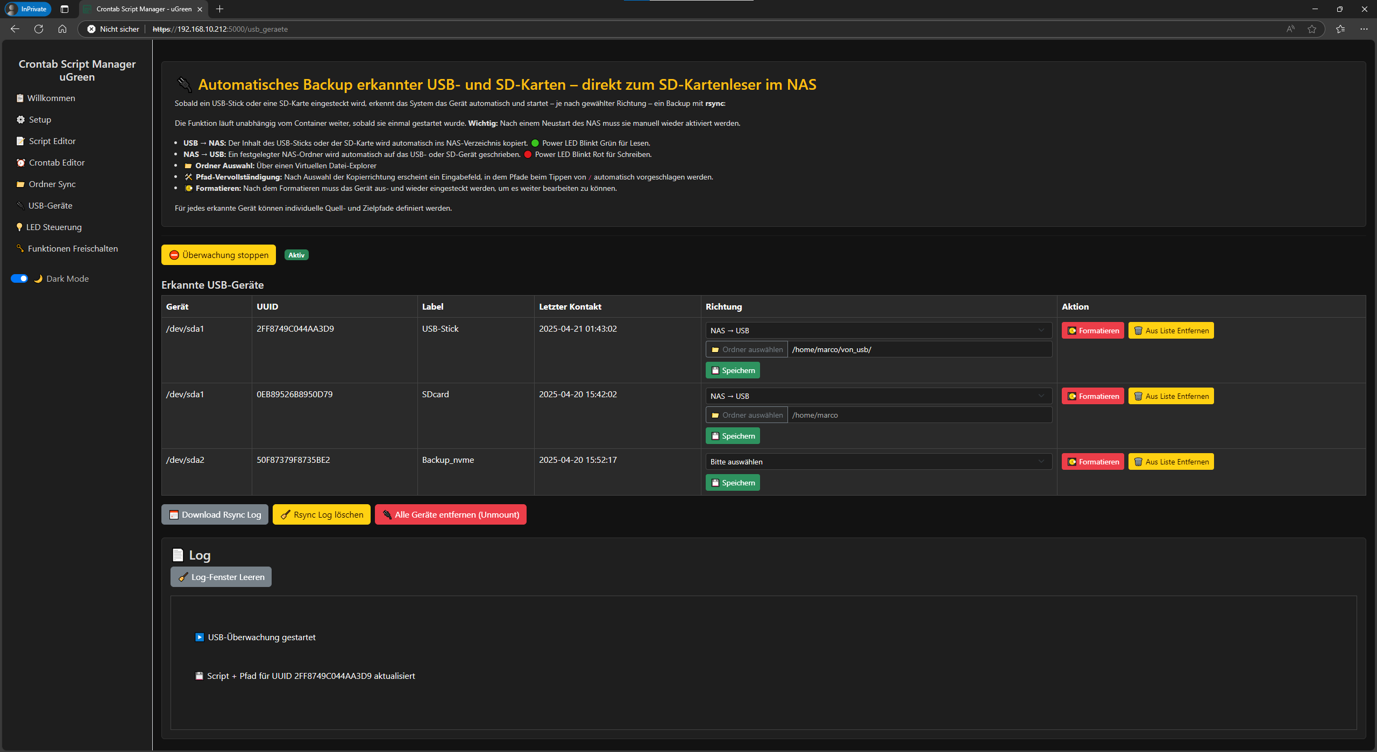The height and width of the screenshot is (752, 1377).
Task: Remove USB-Stick from the list
Action: (1171, 331)
